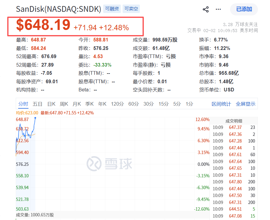Click the 52周最低 value 27.89

click(x=48, y=65)
